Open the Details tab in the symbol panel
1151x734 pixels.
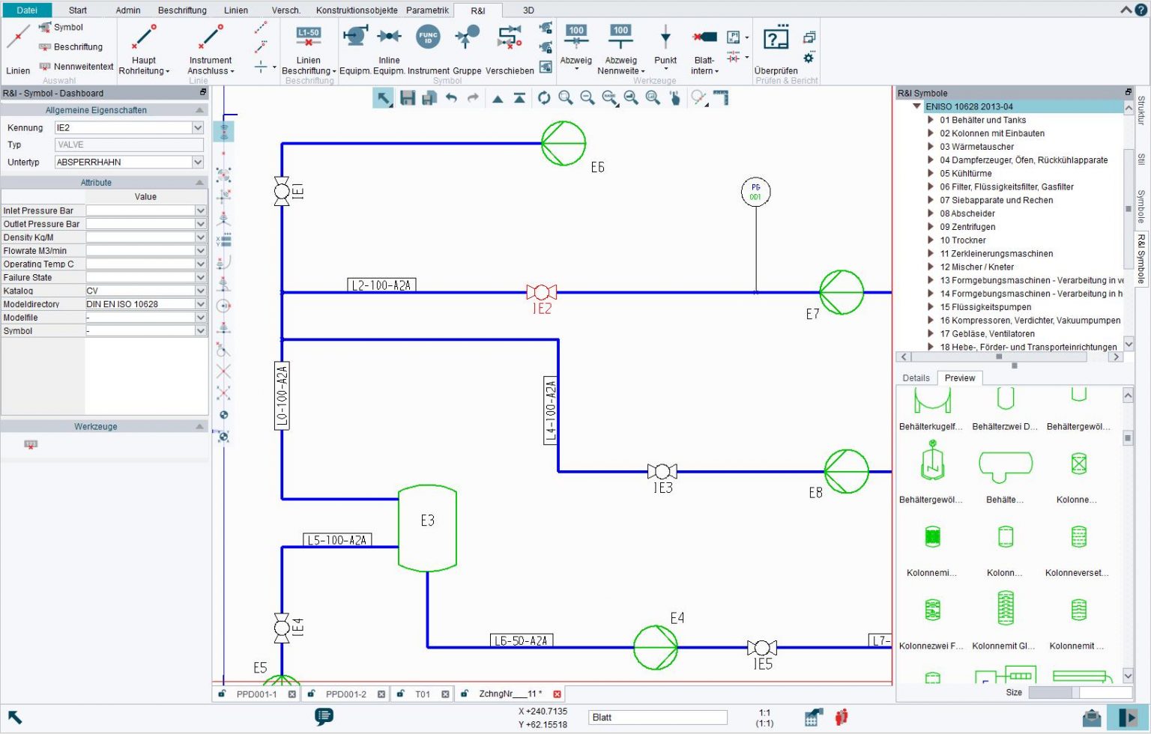point(915,378)
